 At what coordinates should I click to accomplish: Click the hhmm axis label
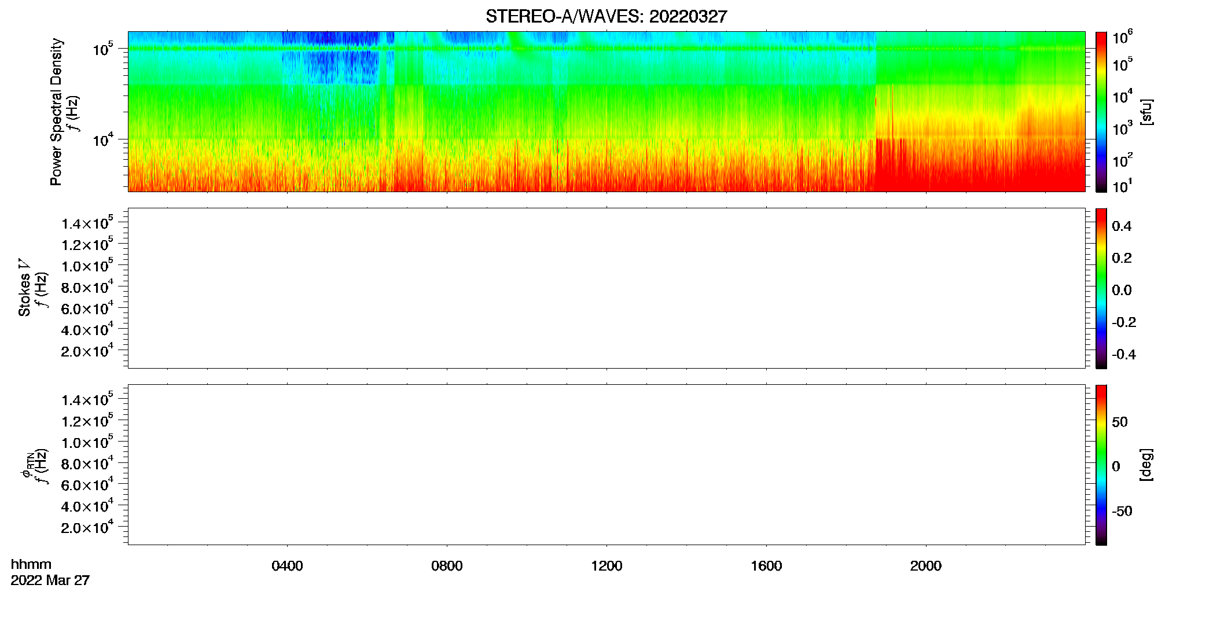coord(31,564)
